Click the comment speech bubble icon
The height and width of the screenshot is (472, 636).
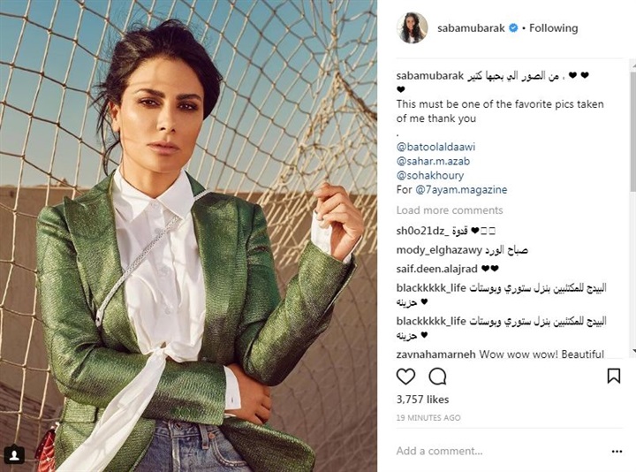click(x=437, y=377)
